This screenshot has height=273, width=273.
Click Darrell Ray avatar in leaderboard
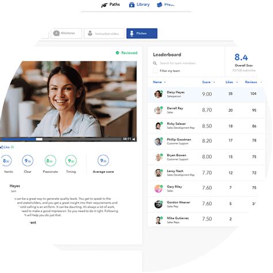158,110
